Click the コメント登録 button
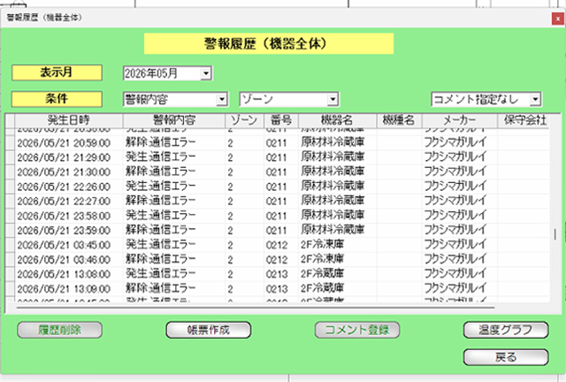Image resolution: width=566 pixels, height=382 pixels. click(x=357, y=330)
